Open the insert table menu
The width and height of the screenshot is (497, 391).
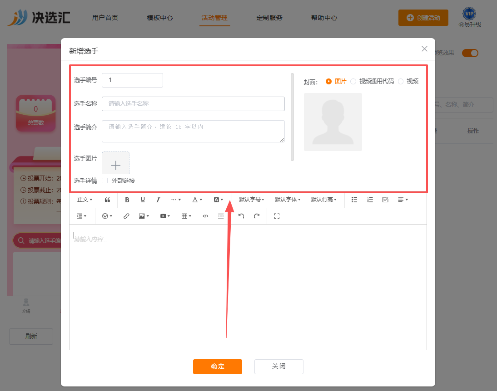coord(186,216)
